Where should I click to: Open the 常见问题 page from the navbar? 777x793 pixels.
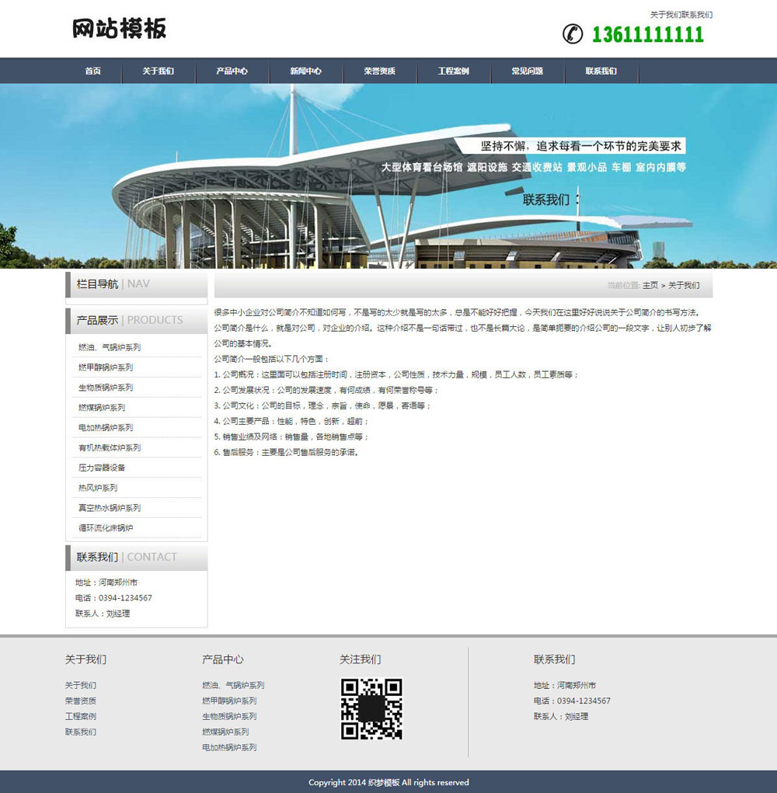click(527, 71)
